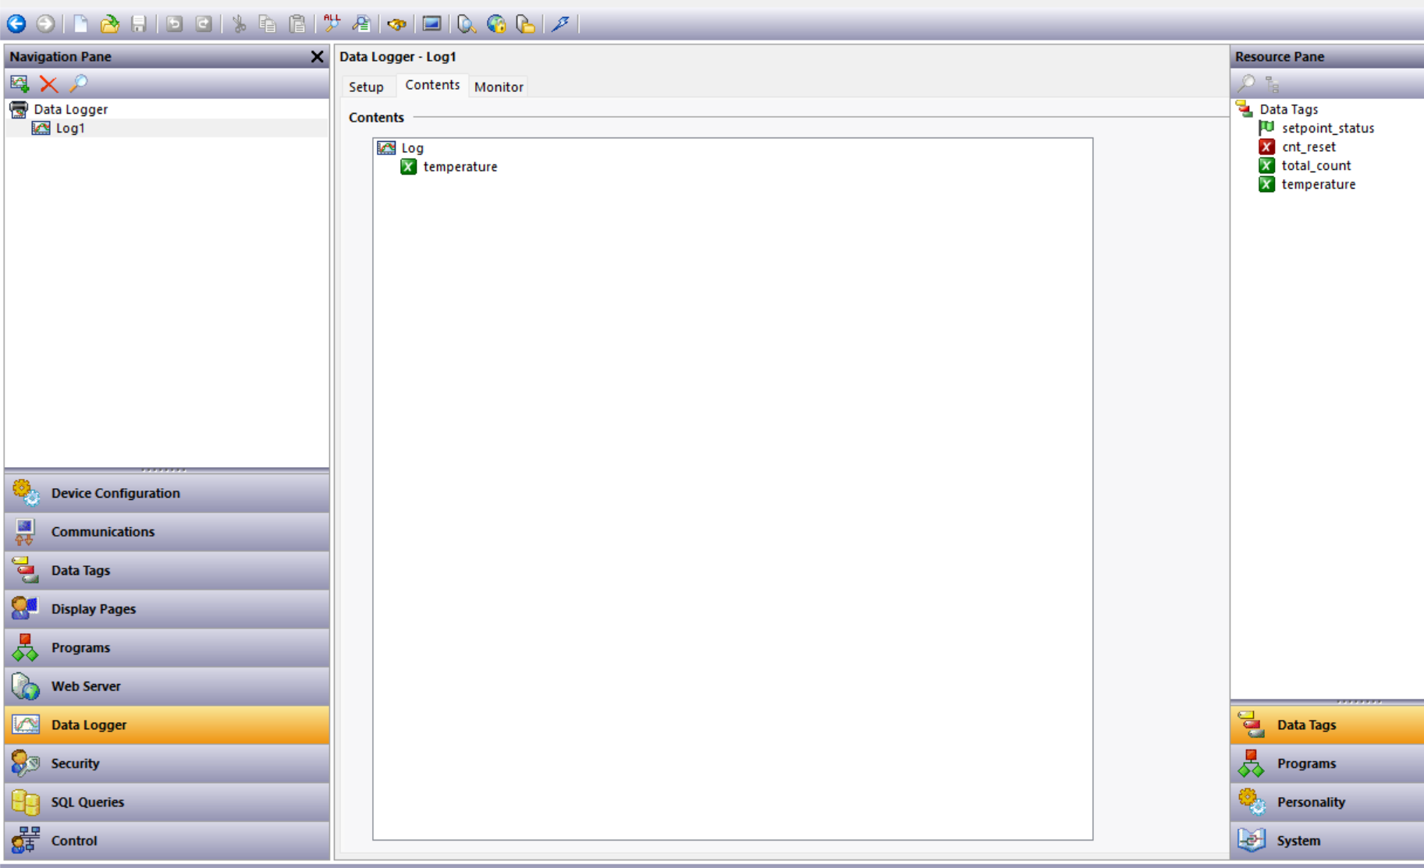Switch to the Setup tab
1424x868 pixels.
tap(366, 87)
